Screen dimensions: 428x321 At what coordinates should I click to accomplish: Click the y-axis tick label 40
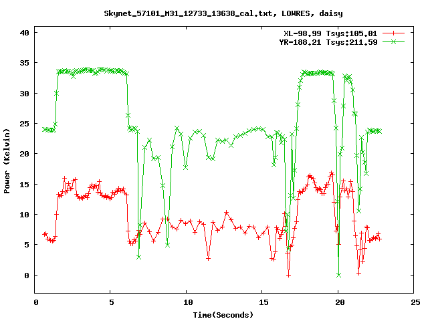(24, 33)
